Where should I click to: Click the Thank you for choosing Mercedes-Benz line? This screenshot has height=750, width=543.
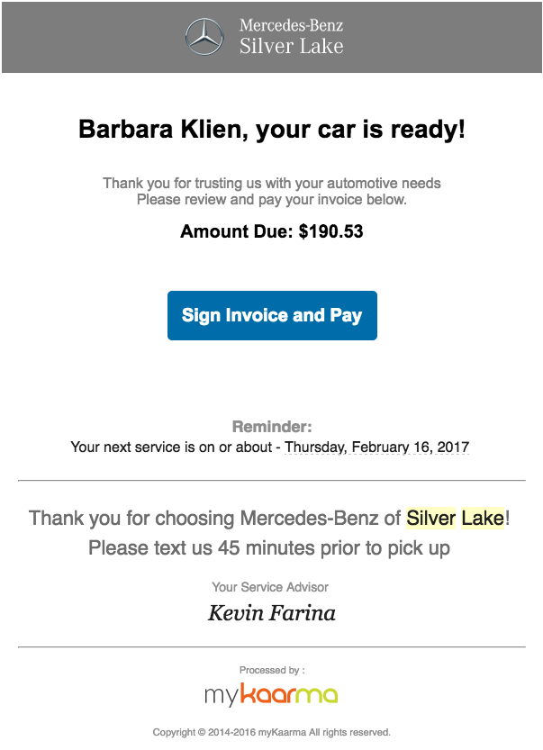[269, 518]
